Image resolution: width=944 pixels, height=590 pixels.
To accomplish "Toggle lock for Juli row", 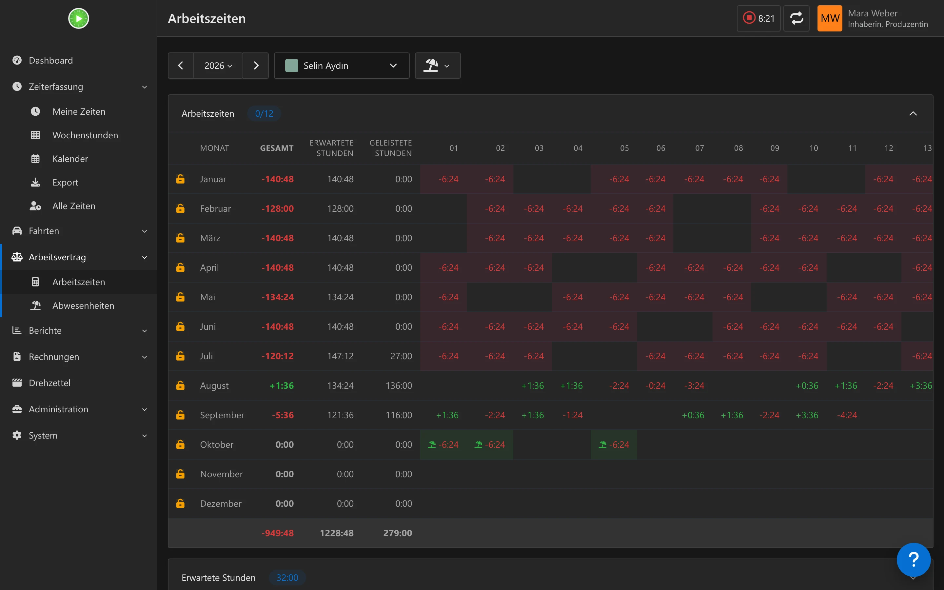I will [180, 356].
